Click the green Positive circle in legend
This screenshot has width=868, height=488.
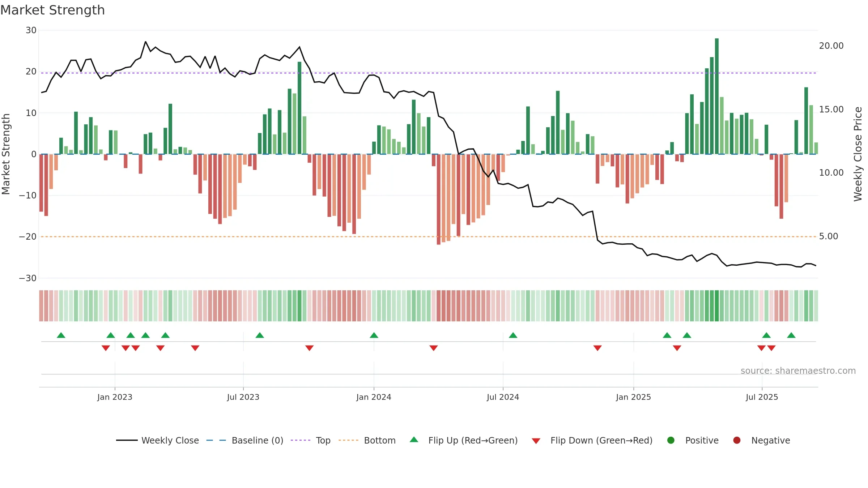pyautogui.click(x=671, y=440)
